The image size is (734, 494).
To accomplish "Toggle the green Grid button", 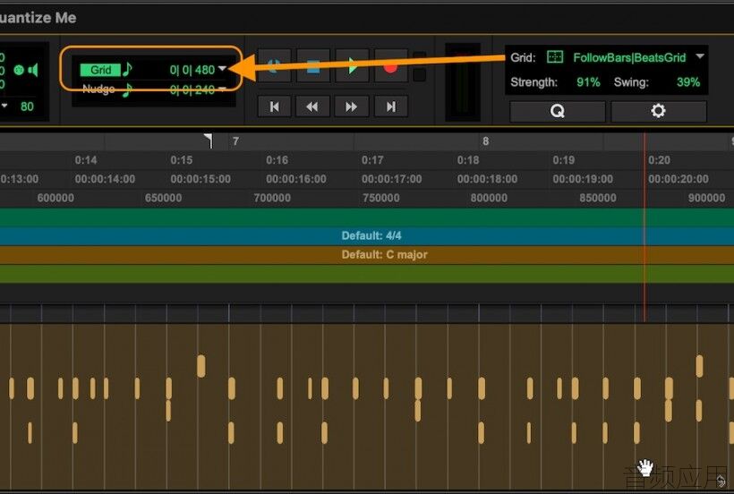I will pyautogui.click(x=99, y=70).
